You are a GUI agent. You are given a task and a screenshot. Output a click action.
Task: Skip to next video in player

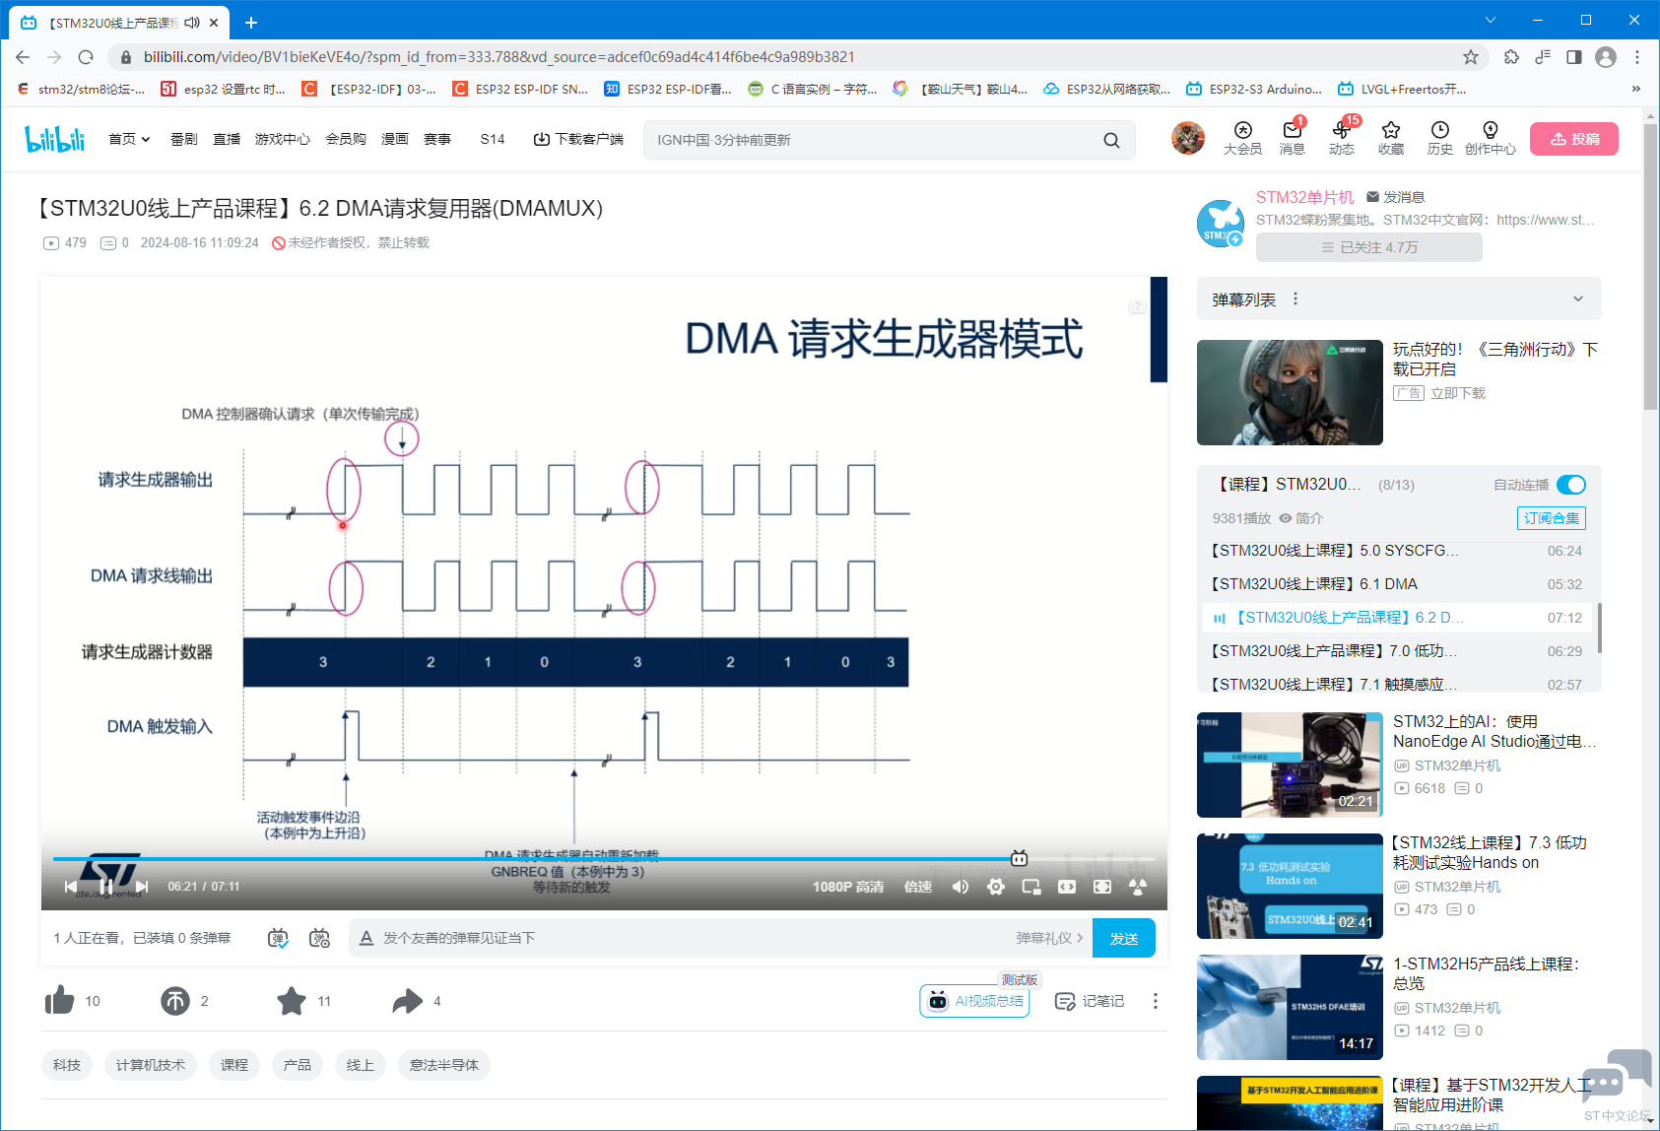tap(142, 887)
